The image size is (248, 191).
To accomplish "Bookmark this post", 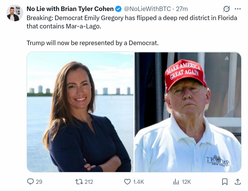I will pos(225,182).
